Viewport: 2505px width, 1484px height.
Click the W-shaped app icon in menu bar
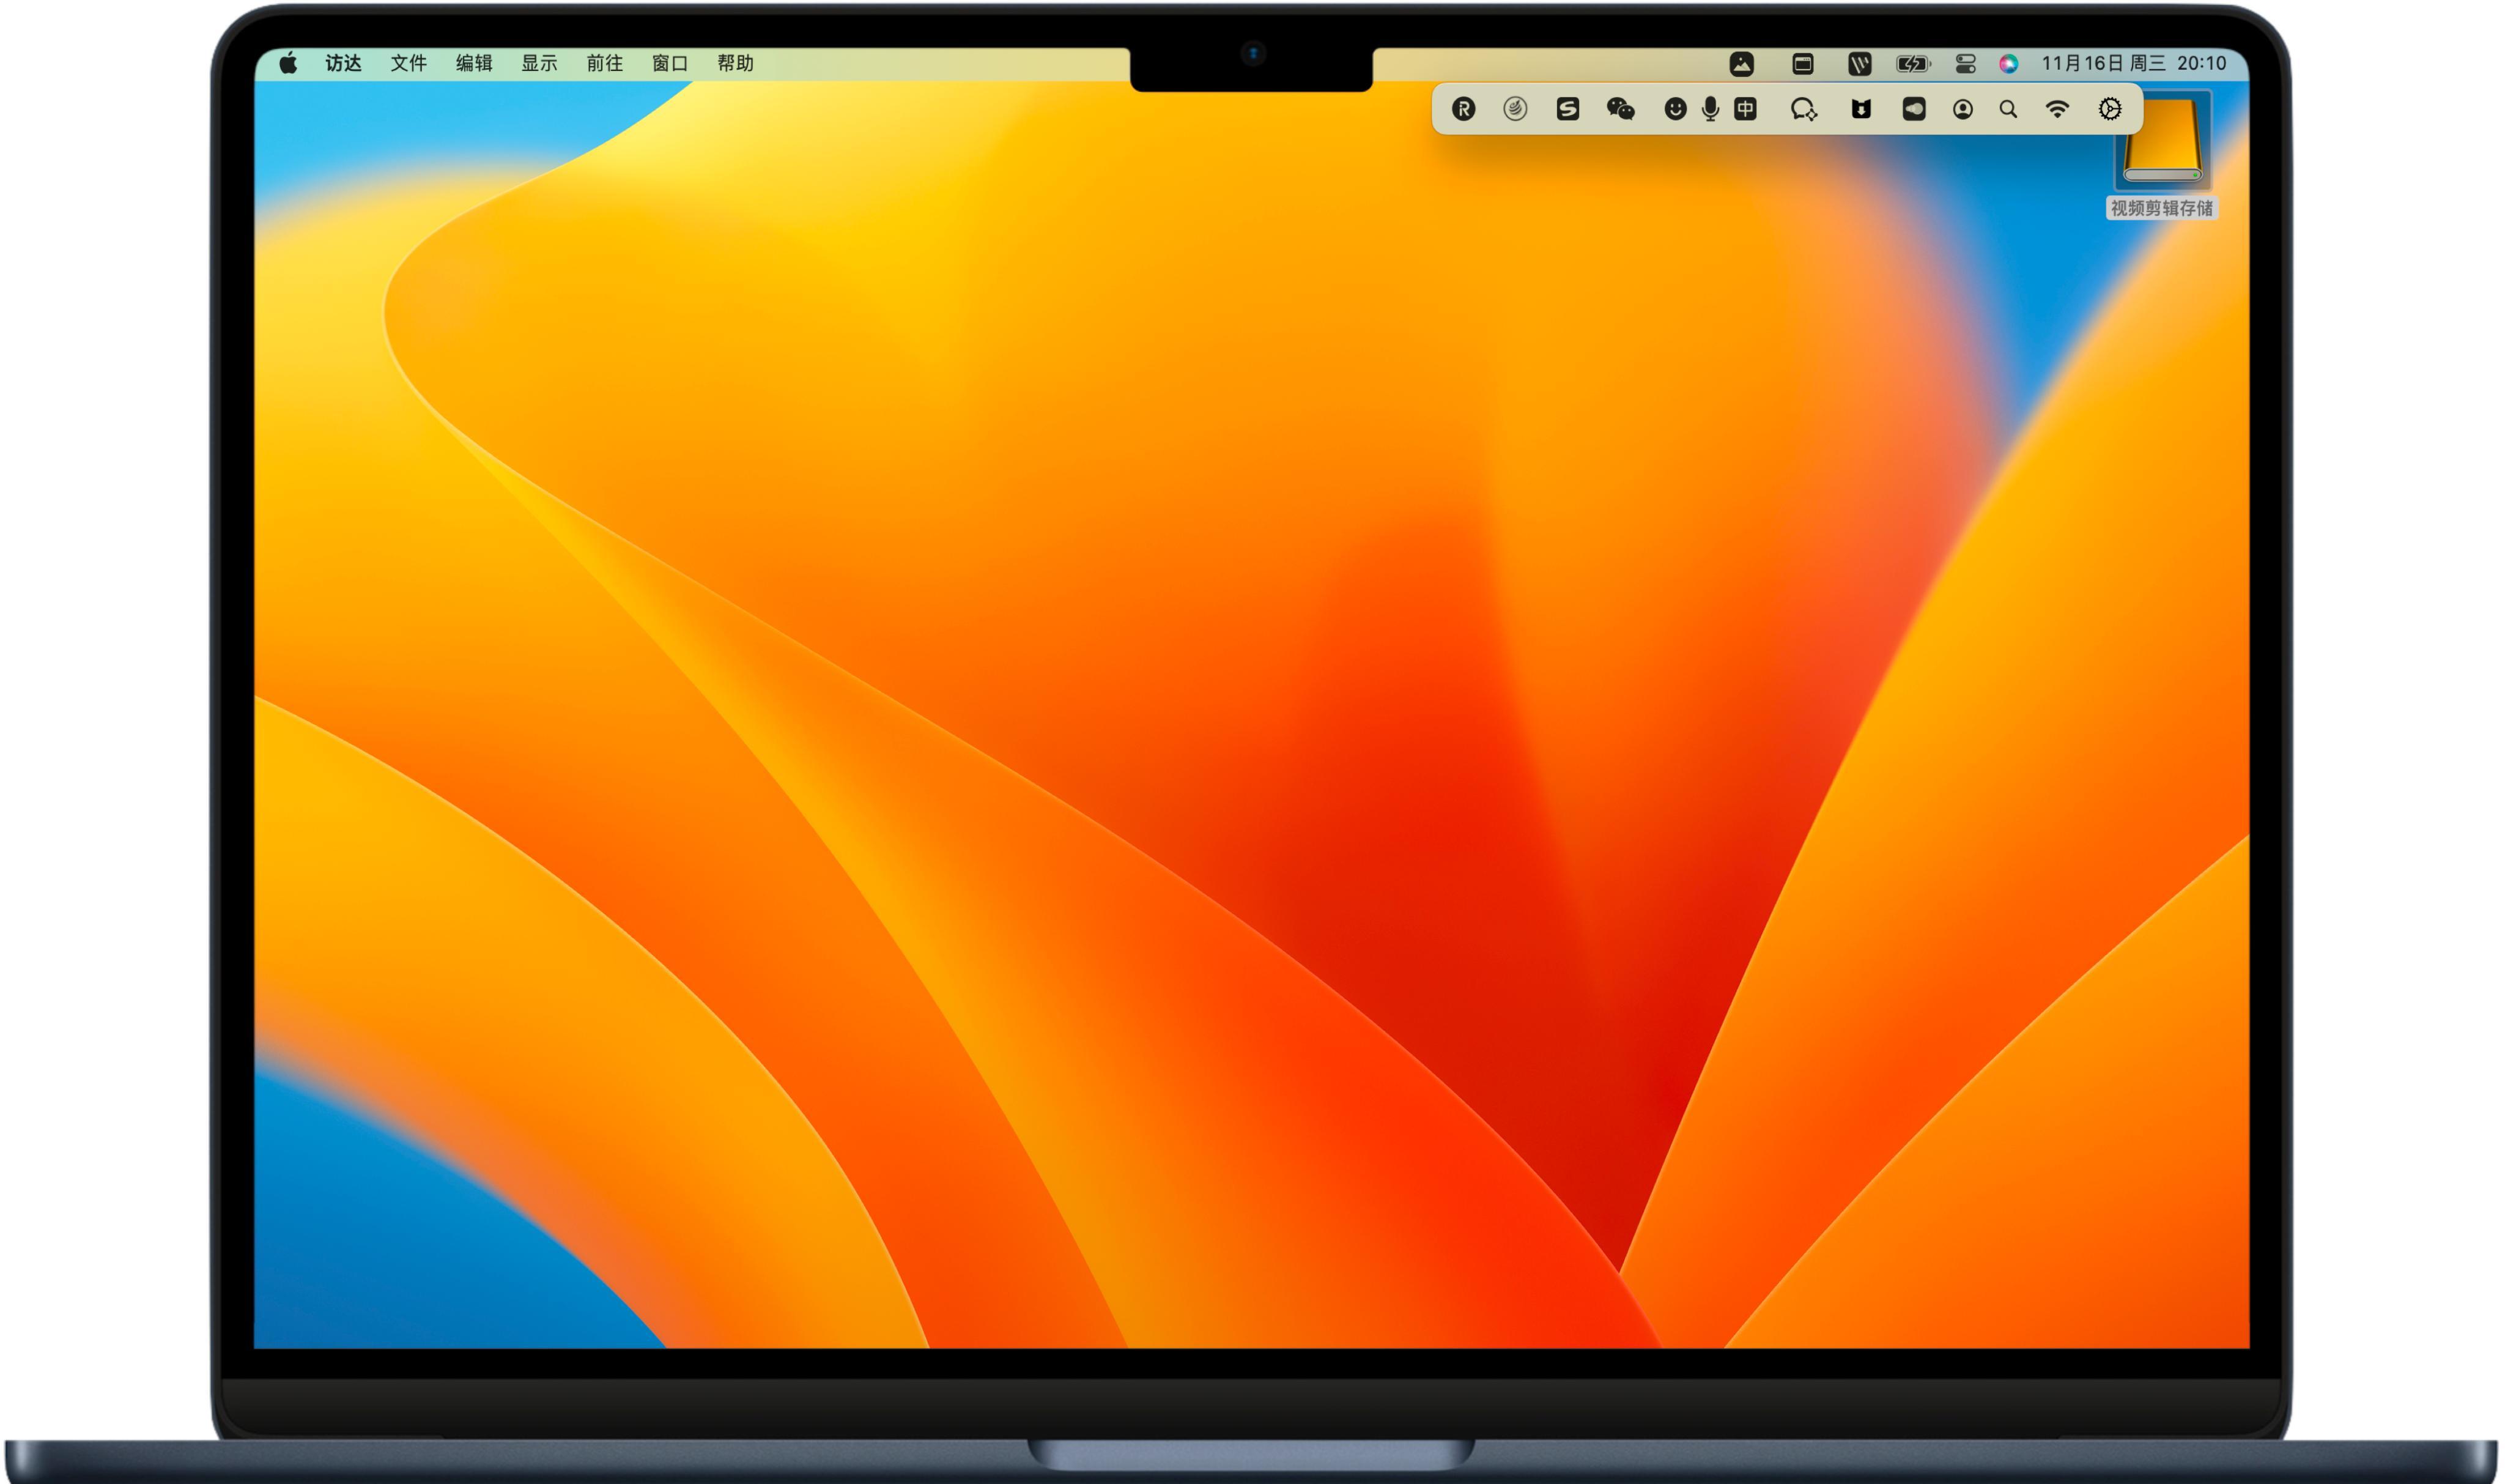pyautogui.click(x=1859, y=64)
